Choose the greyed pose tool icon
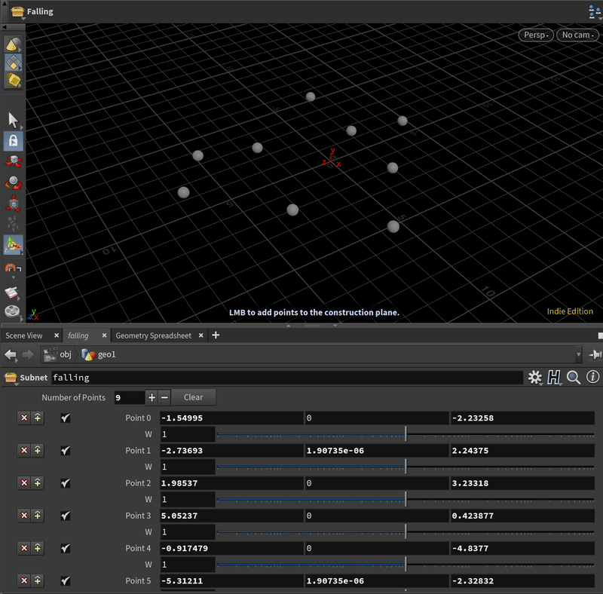 pyautogui.click(x=13, y=224)
